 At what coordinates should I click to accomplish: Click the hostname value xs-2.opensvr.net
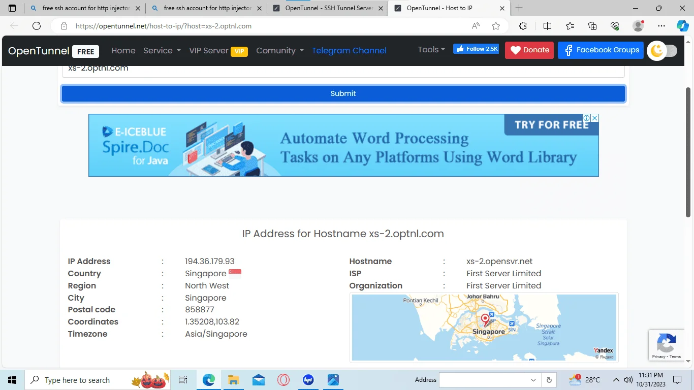pos(499,261)
